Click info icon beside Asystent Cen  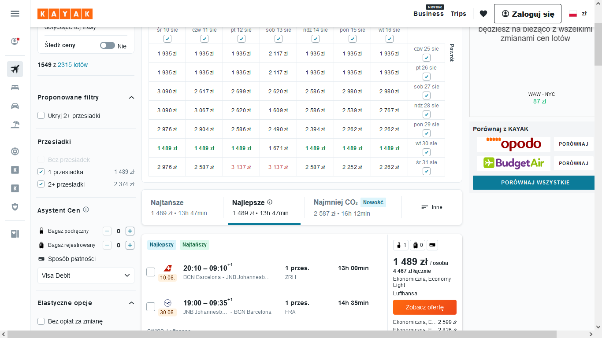[86, 210]
